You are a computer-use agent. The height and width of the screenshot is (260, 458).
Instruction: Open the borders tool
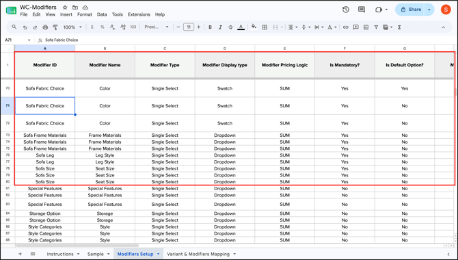coord(265,27)
